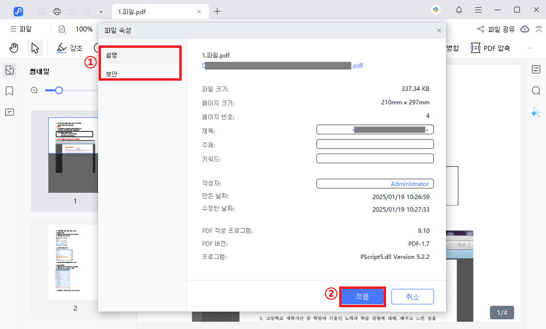Click the save icon in title bar
546x329 pixels.
click(x=42, y=12)
